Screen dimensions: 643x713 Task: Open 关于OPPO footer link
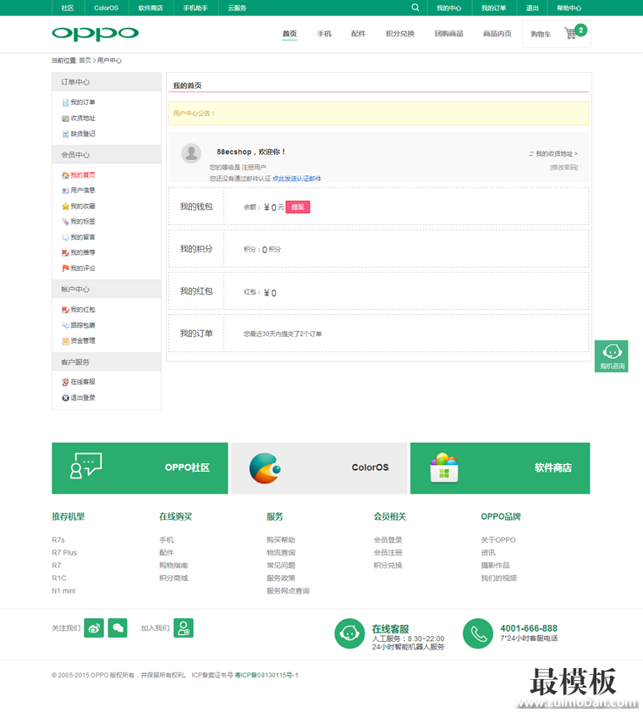coord(498,539)
